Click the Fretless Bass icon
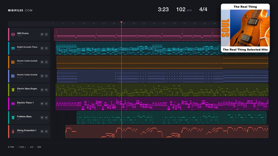278x156 pixels. 13,117
